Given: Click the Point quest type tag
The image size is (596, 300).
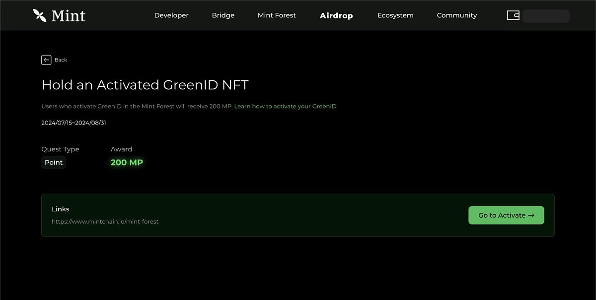Looking at the screenshot, I should (x=54, y=163).
